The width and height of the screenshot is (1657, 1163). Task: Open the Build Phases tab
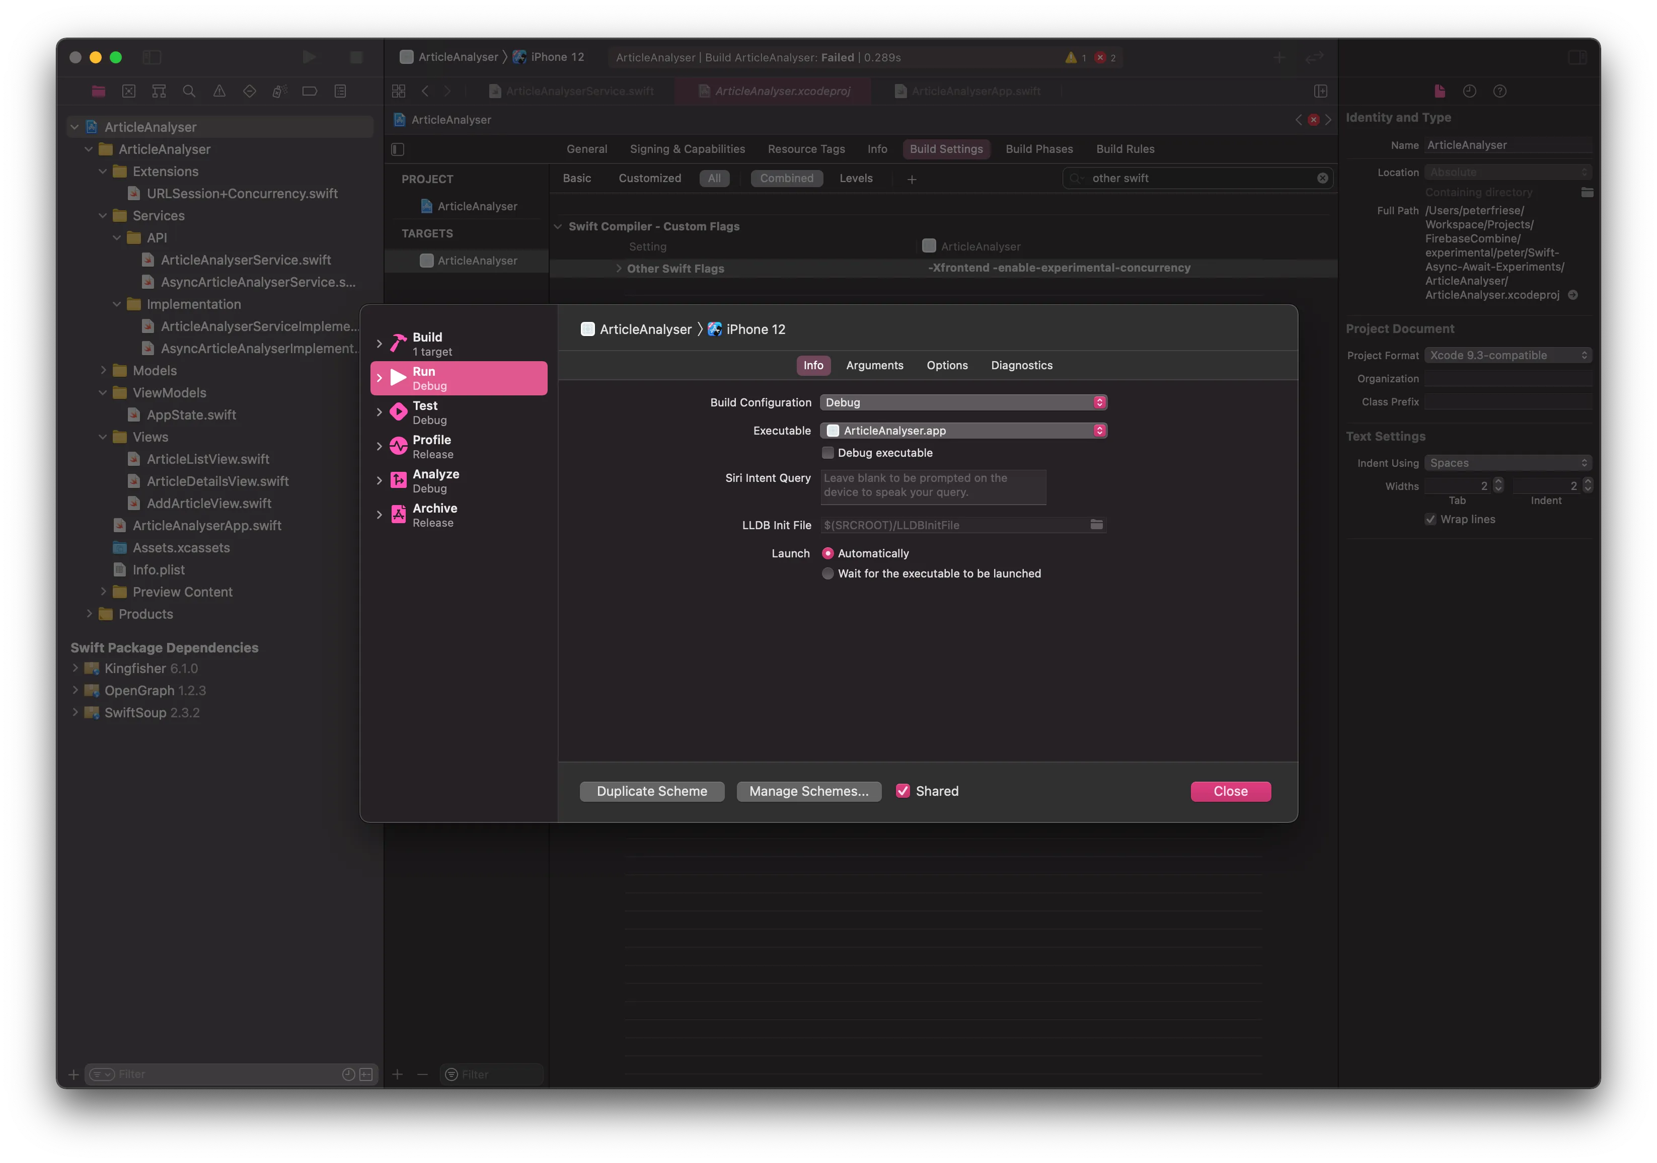[x=1039, y=148]
